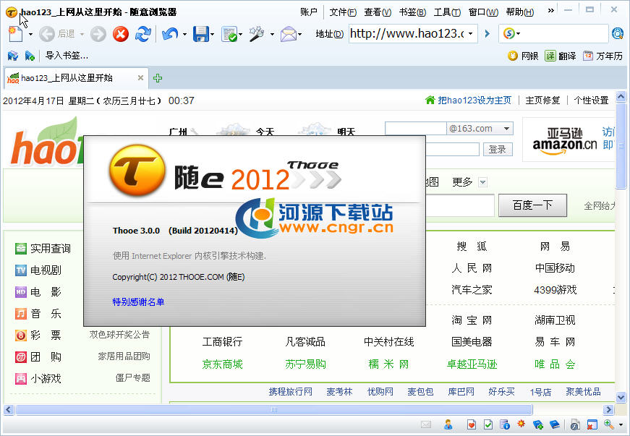Click the user account icon in status bar
This screenshot has height=436, width=630.
pyautogui.click(x=448, y=424)
